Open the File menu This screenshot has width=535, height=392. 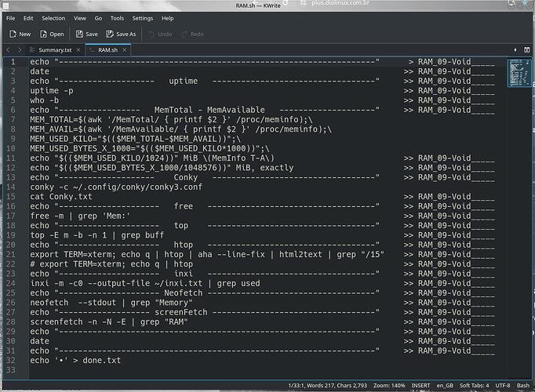[x=10, y=18]
